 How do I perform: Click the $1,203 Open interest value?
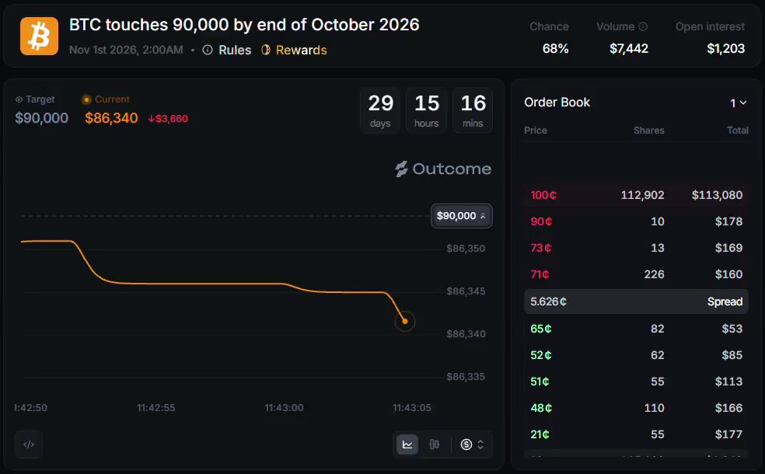click(726, 48)
